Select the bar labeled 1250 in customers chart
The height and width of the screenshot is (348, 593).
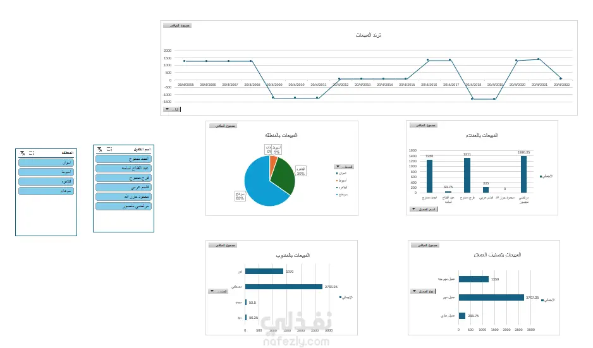(x=429, y=176)
